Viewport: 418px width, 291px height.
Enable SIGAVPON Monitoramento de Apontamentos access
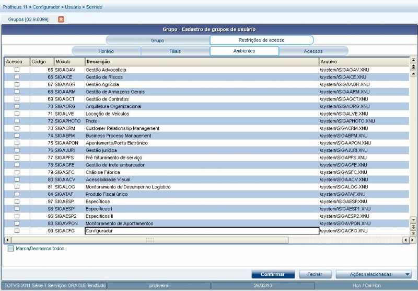17,223
